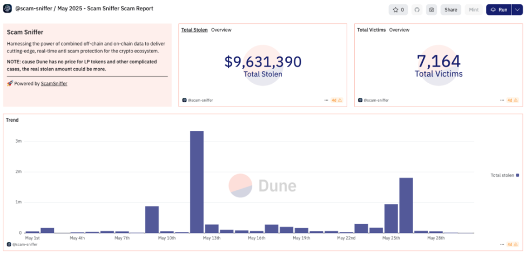Click the camera screenshot icon
The image size is (525, 253).
(x=432, y=10)
